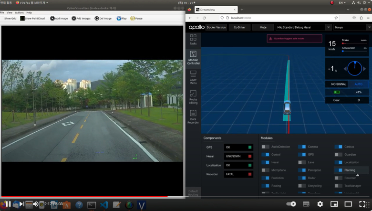Screen dimensions: 372x211
Task: Toggle the AudioDetection module switch
Action: pyautogui.click(x=265, y=147)
